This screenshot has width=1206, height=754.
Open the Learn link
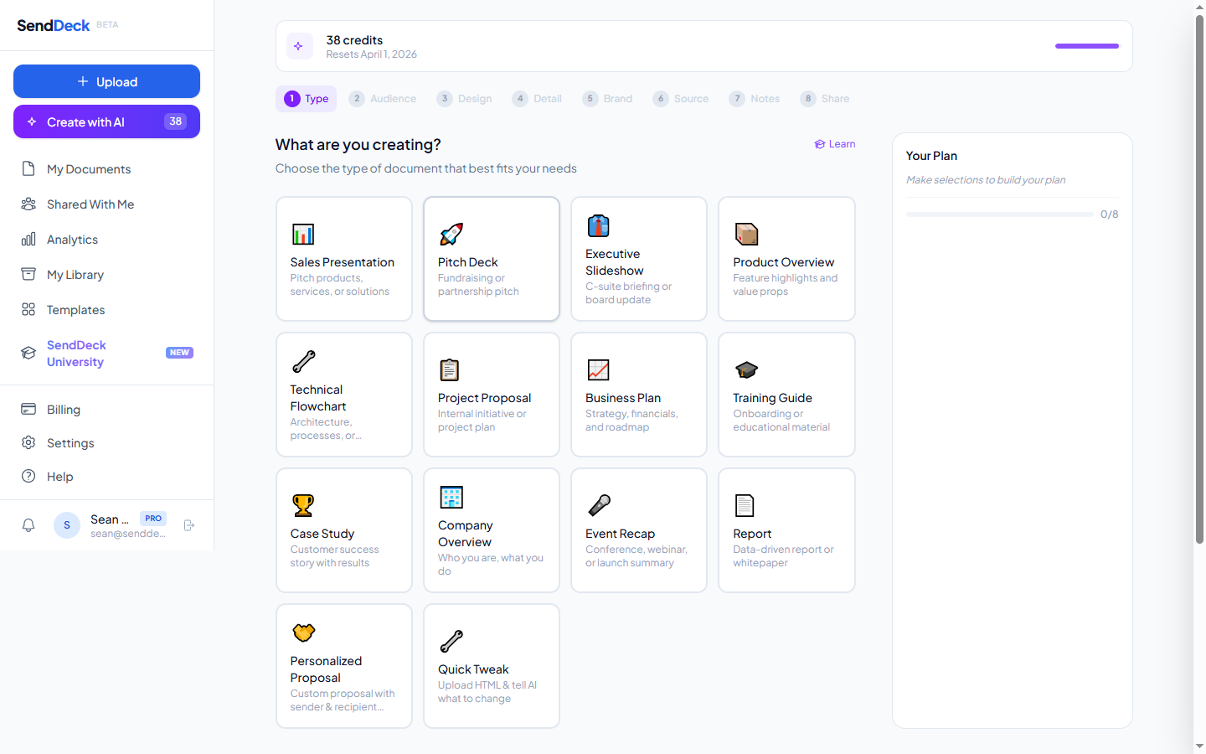pos(834,143)
